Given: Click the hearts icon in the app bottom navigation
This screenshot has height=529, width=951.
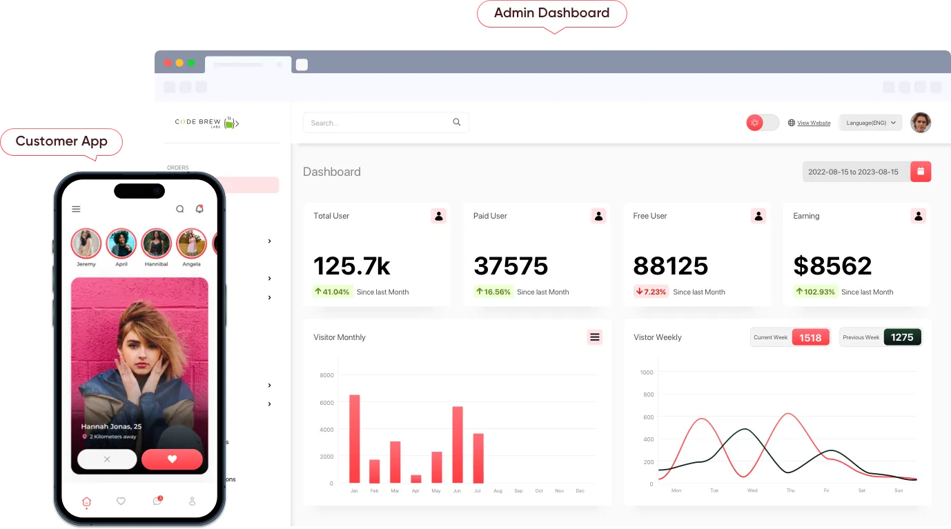Looking at the screenshot, I should tap(121, 502).
